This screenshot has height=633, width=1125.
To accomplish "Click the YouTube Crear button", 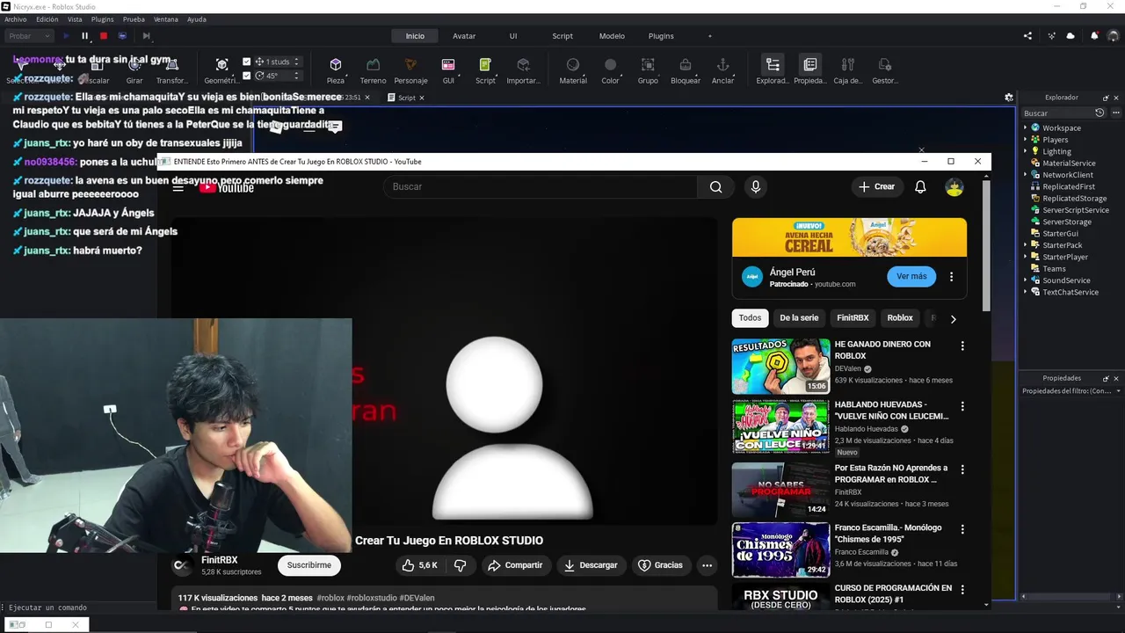I will point(876,186).
